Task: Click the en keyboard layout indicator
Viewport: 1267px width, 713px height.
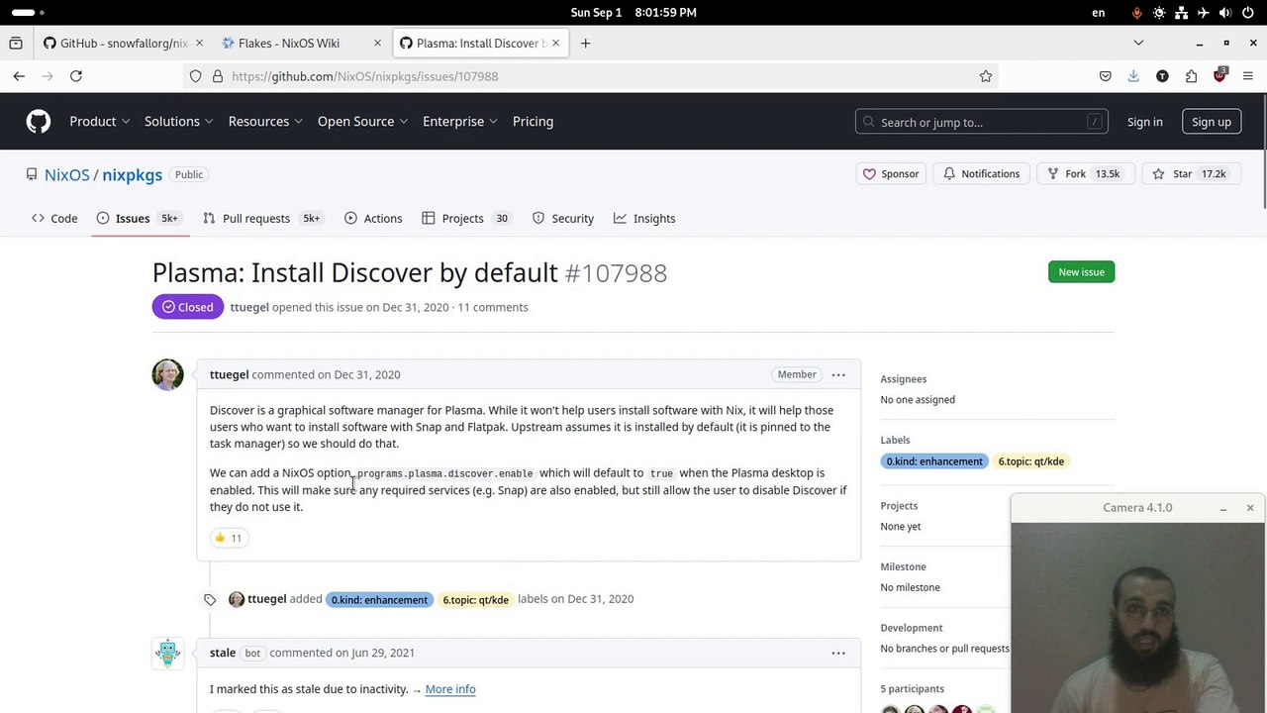Action: pyautogui.click(x=1098, y=13)
